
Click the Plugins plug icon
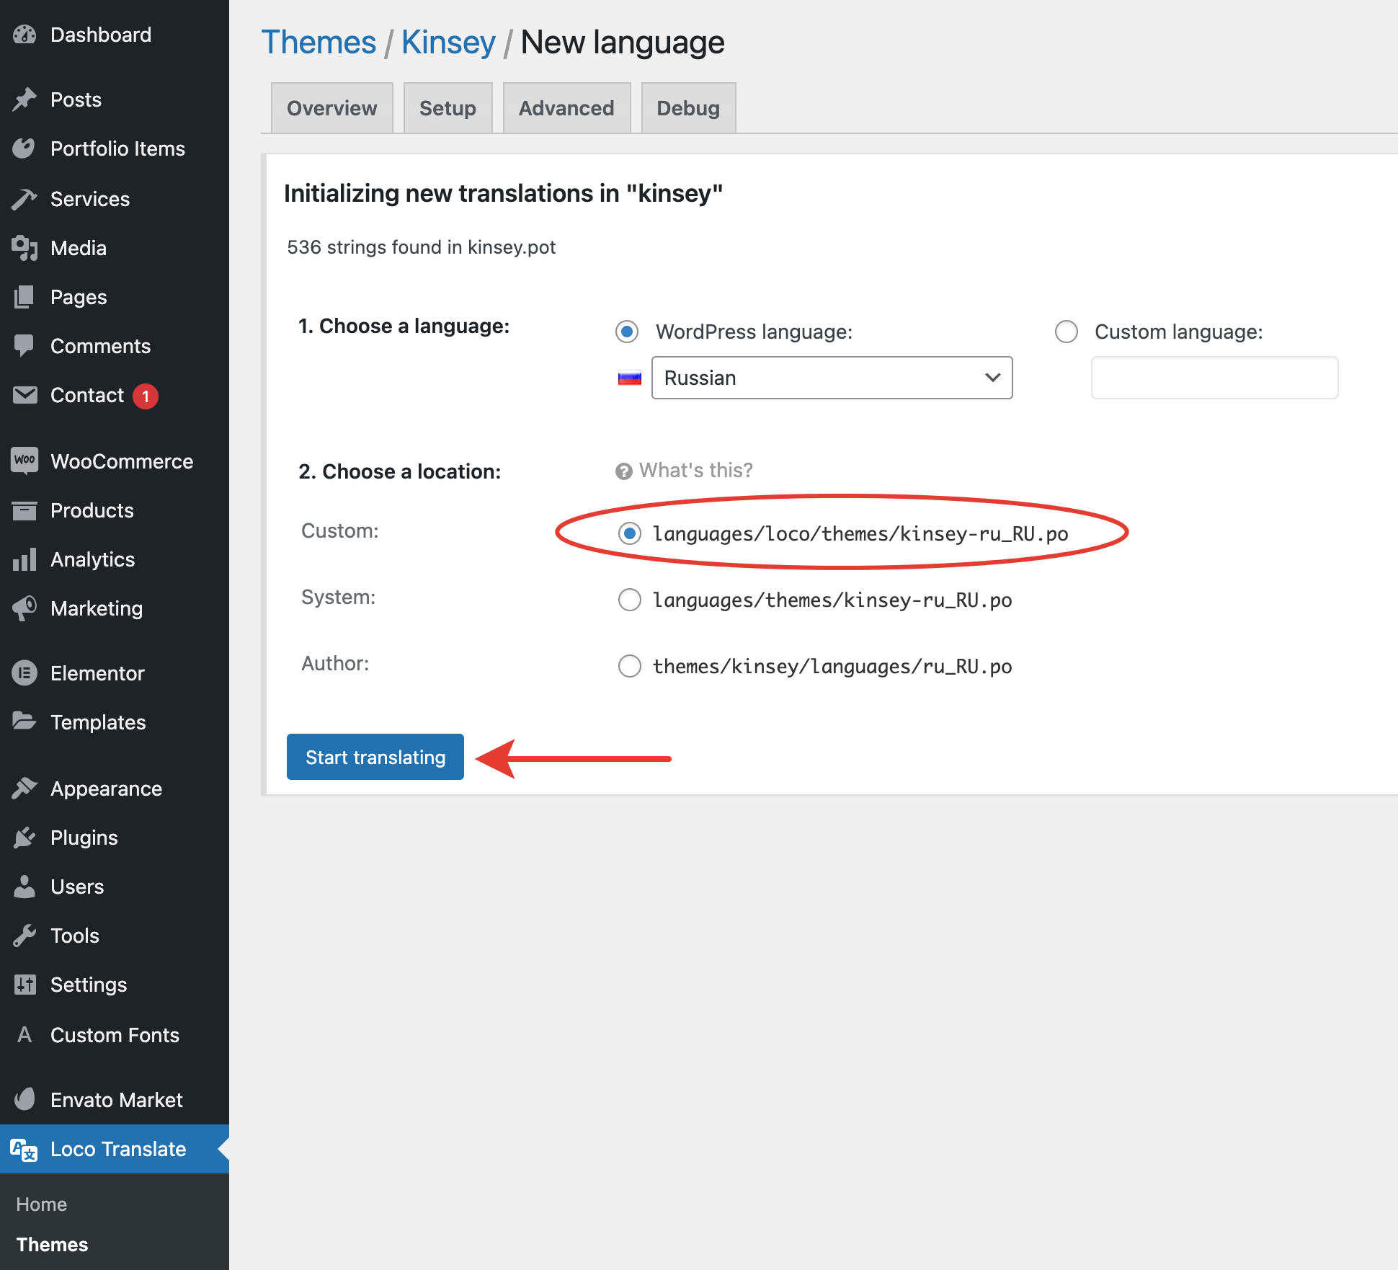25,838
